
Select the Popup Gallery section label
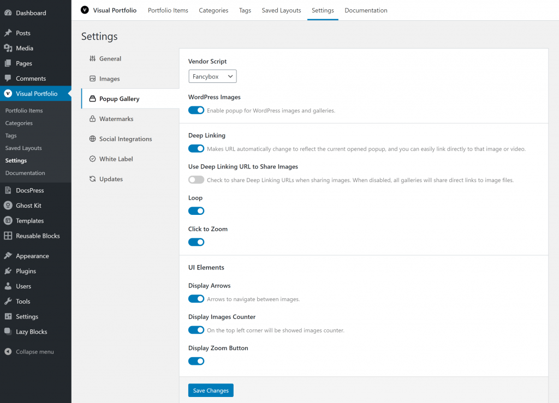point(119,99)
